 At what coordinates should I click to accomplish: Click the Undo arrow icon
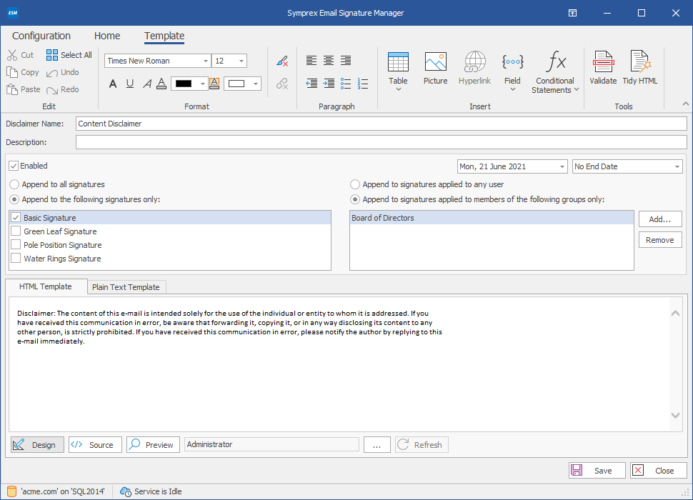coord(52,73)
